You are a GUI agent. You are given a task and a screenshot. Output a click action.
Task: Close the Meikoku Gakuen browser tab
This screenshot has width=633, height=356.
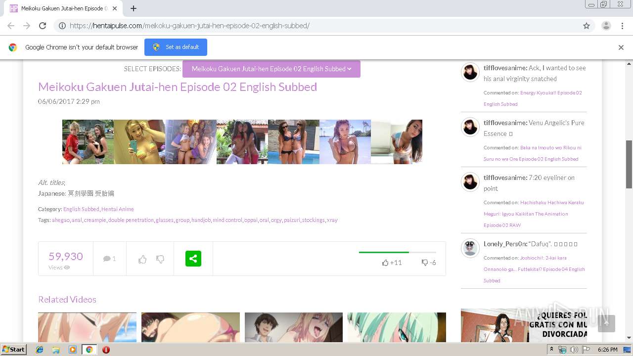pos(115,8)
